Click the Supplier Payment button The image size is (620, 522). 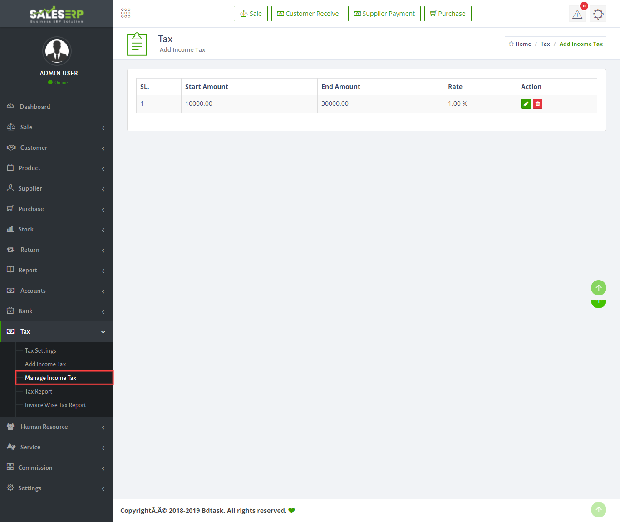coord(384,14)
